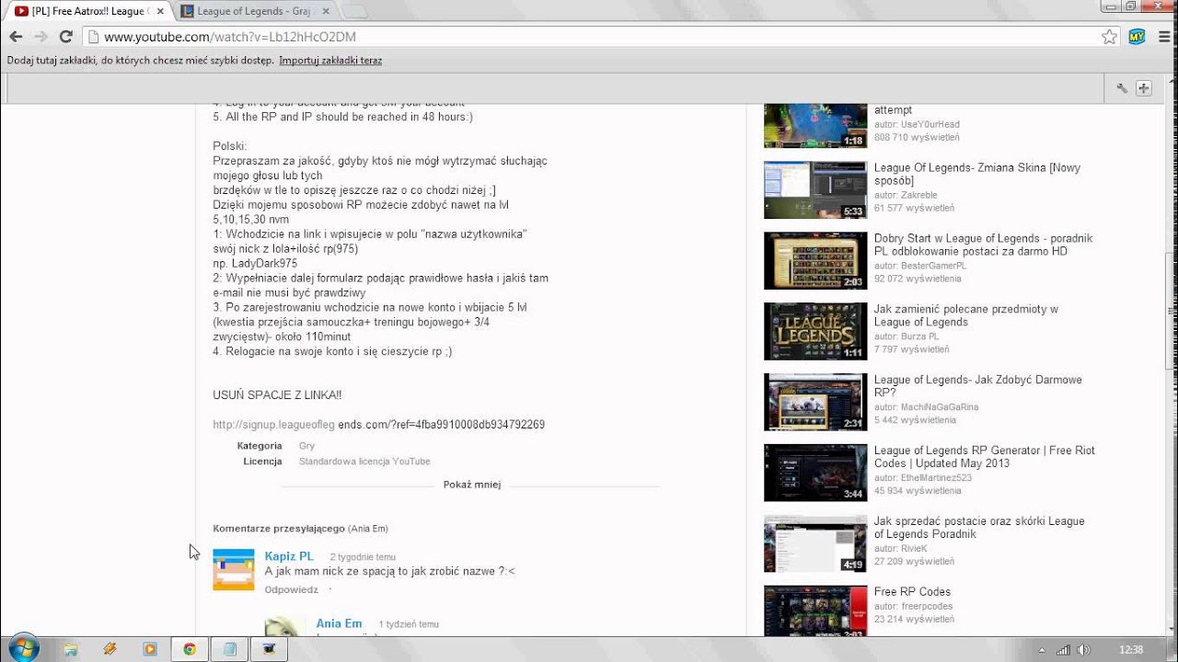Open Ania Em commenter name link
This screenshot has height=662, width=1178.
339,623
